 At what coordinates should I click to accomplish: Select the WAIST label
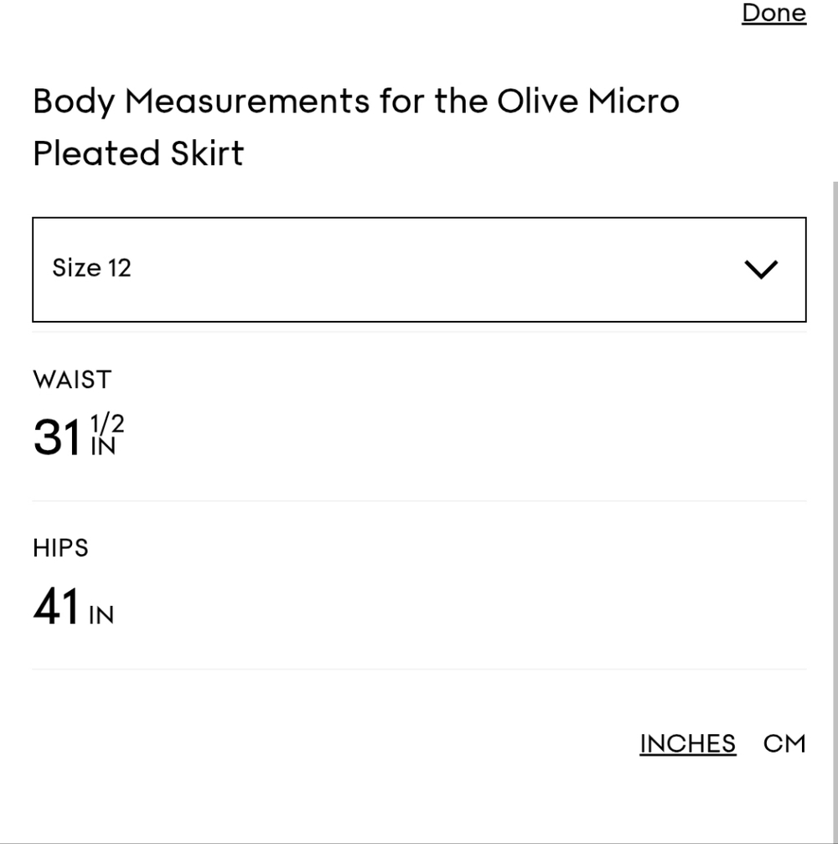72,380
